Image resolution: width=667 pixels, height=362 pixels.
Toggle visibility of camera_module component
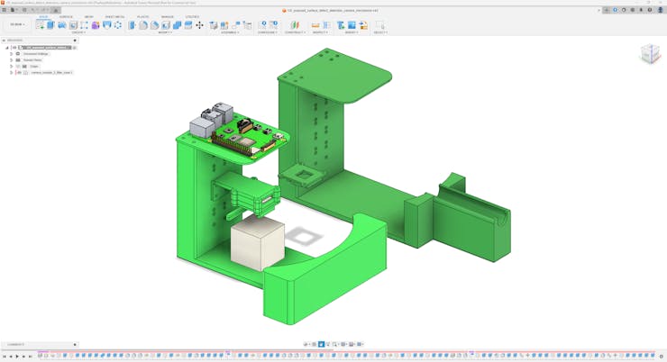pos(19,73)
